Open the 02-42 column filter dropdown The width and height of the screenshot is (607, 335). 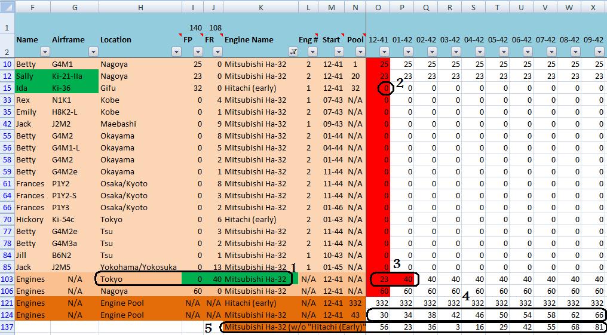[x=433, y=52]
